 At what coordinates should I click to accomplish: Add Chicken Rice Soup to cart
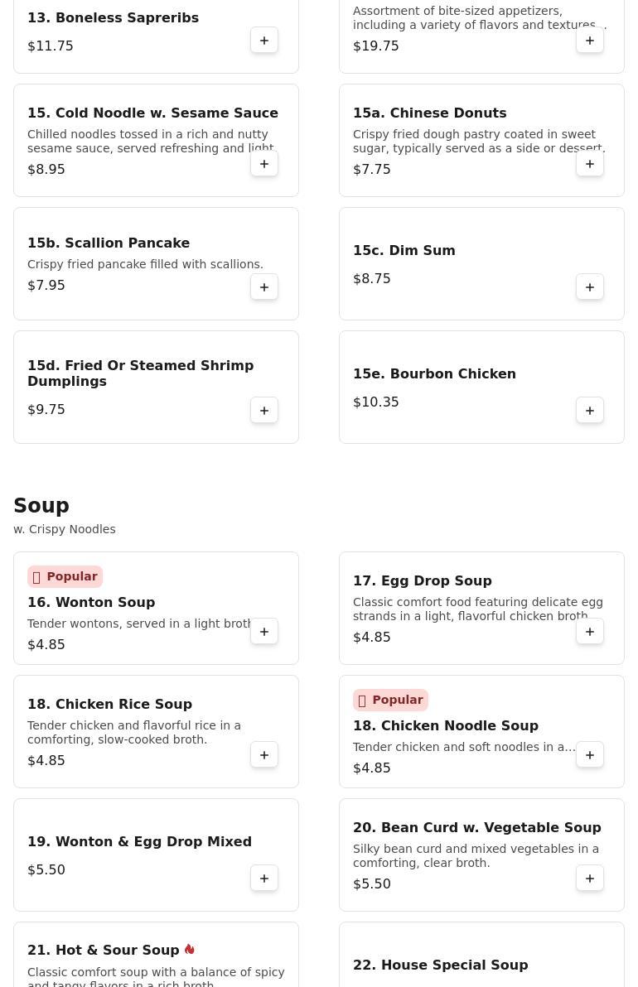point(264,755)
